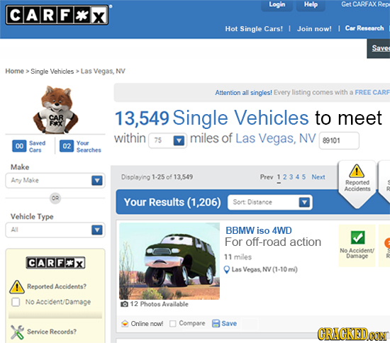Click the CARFAX logo in the sidebar filter box

click(56, 263)
